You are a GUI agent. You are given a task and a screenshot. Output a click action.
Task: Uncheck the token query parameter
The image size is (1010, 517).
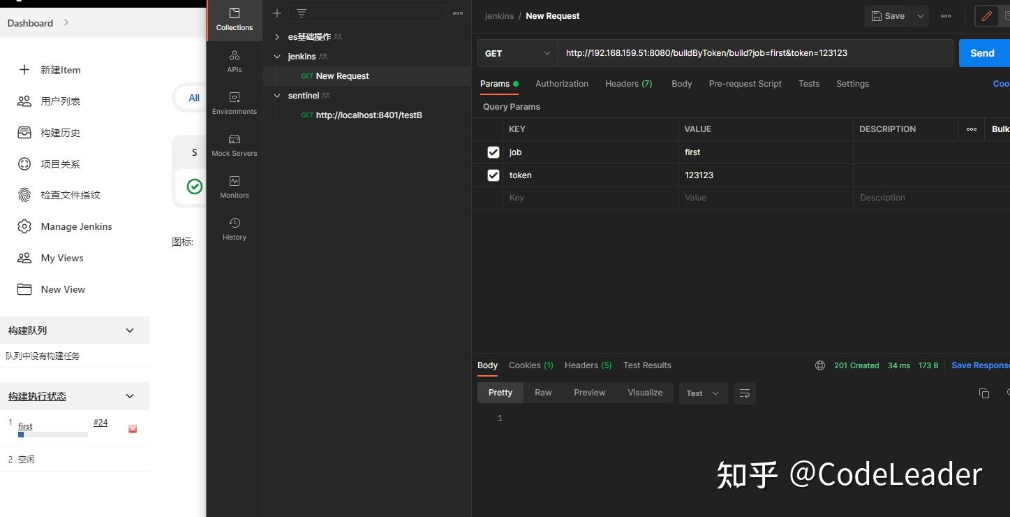[493, 175]
